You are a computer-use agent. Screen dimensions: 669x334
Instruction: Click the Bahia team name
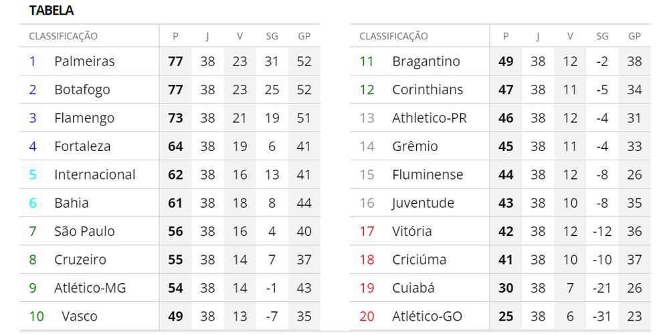click(x=71, y=203)
